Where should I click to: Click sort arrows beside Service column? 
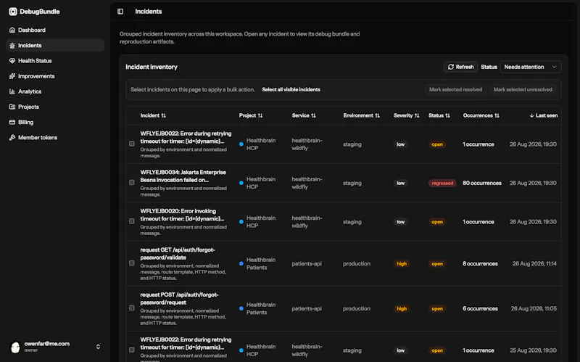(313, 115)
